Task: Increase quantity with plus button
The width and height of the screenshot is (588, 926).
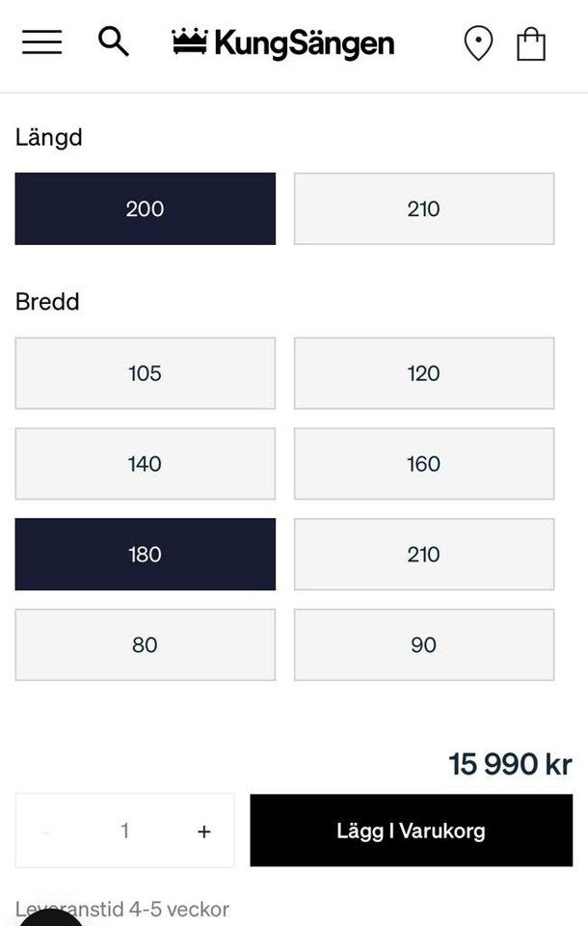Action: (203, 831)
